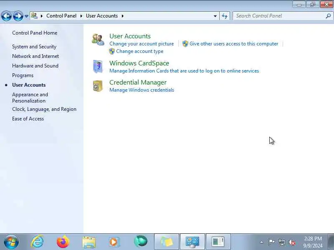Screen dimensions: 334x250
Task: Click Manage Windows credentials link
Action: click(142, 90)
